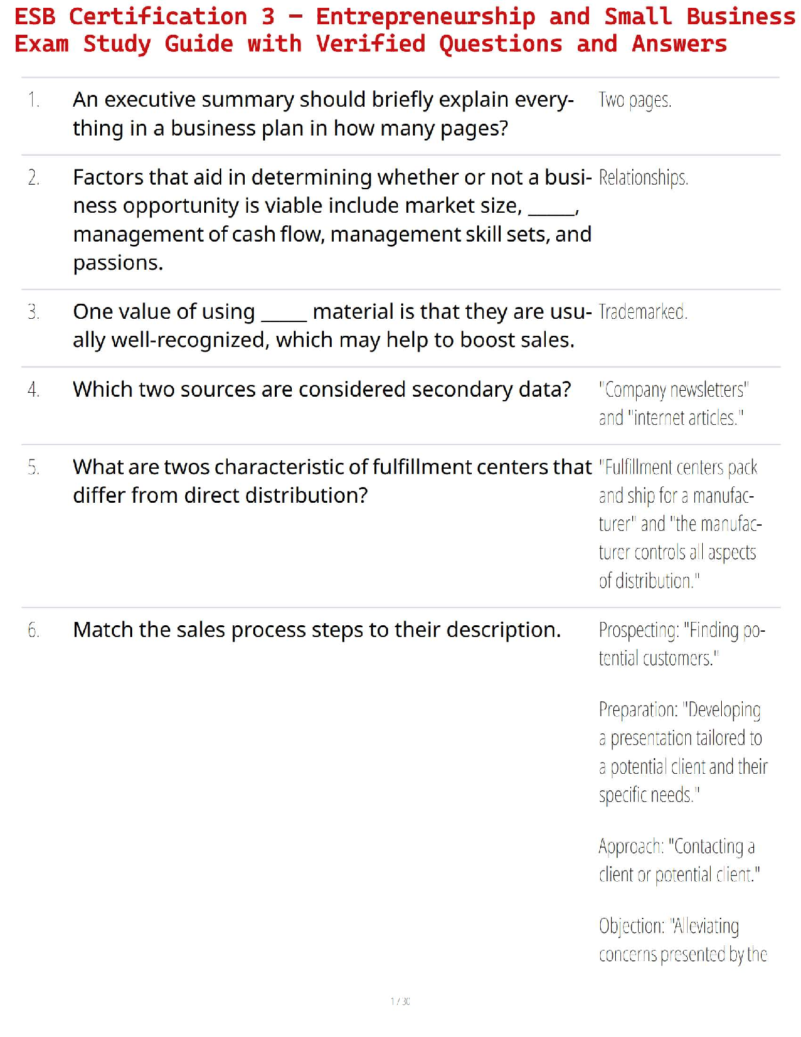Click the Preparation description answer
Screen dimensions: 801x1037
(683, 752)
